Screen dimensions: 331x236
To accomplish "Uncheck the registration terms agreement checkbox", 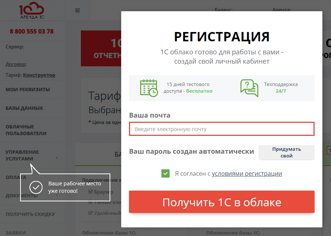I will point(165,173).
